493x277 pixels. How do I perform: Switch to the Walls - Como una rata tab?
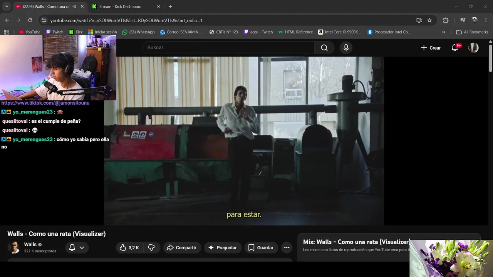pyautogui.click(x=46, y=7)
